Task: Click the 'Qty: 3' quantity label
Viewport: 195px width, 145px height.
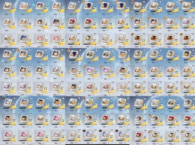Action: [x=105, y=47]
